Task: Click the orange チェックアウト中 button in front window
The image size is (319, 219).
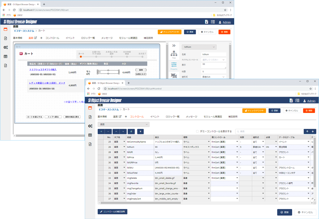Action: point(254,111)
